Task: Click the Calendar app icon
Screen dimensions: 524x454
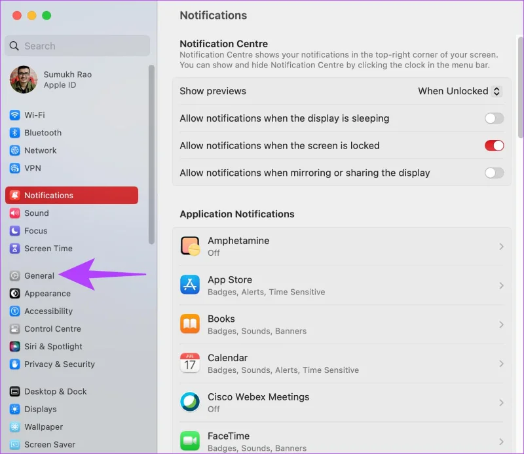Action: click(x=190, y=363)
